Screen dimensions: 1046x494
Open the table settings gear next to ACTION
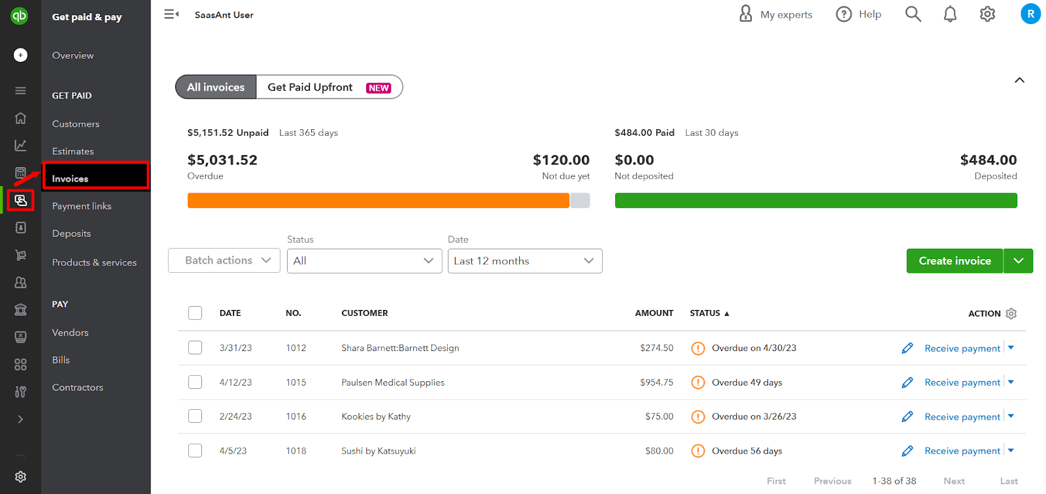click(x=1011, y=314)
